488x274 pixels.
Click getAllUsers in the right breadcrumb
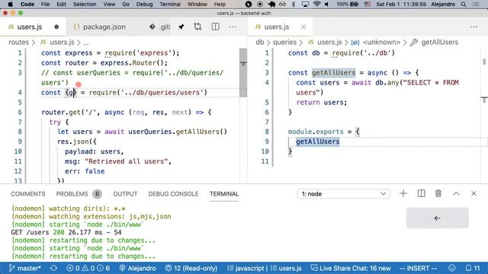(x=439, y=43)
